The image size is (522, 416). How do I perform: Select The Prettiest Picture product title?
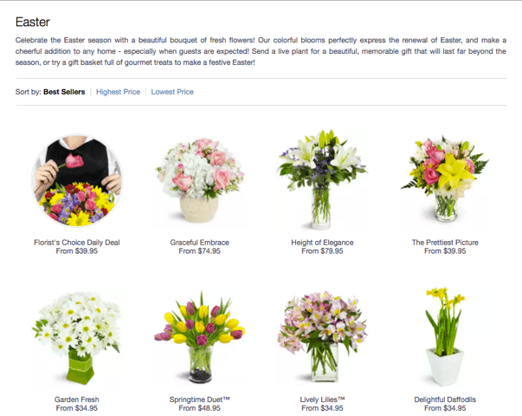[445, 243]
